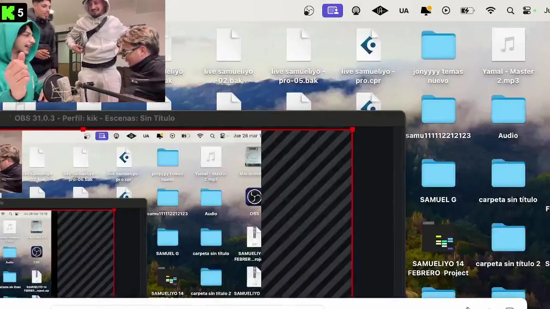Open Control Center from the menu bar

coord(527,11)
